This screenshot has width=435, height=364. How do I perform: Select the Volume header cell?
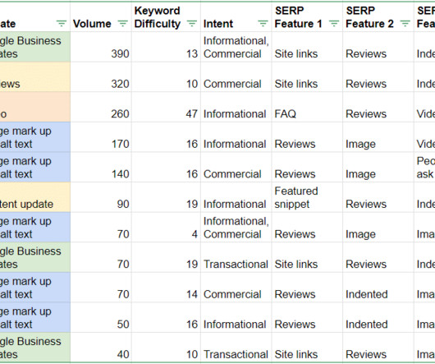pyautogui.click(x=101, y=17)
